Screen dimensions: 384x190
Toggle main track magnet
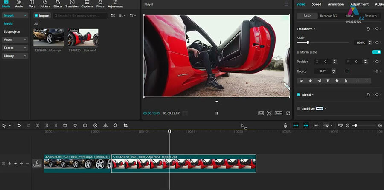296,125
